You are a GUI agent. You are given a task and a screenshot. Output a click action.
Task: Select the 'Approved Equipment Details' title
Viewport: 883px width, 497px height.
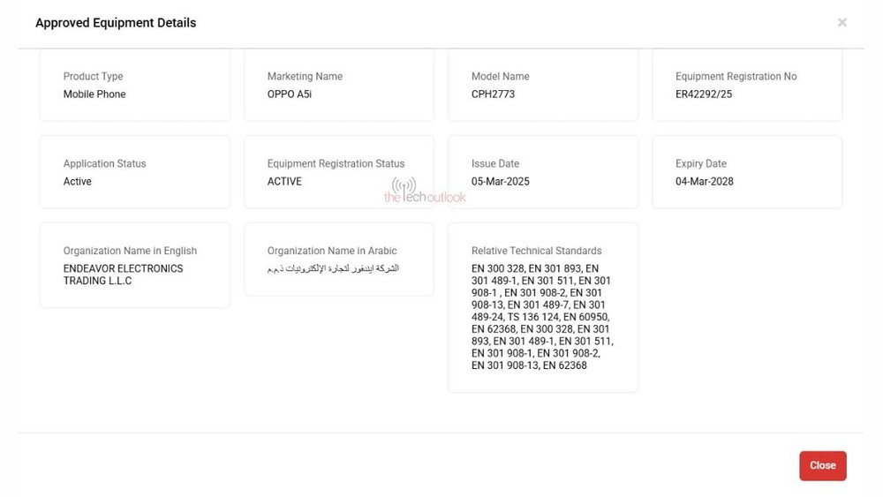116,23
